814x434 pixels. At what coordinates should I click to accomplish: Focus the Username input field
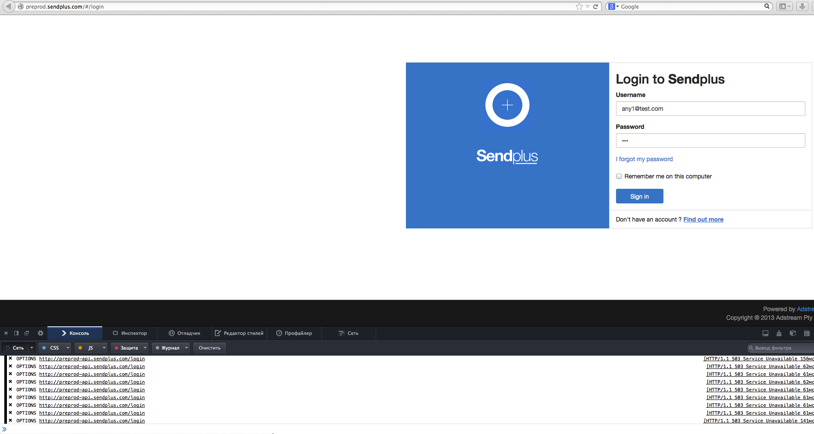(710, 109)
